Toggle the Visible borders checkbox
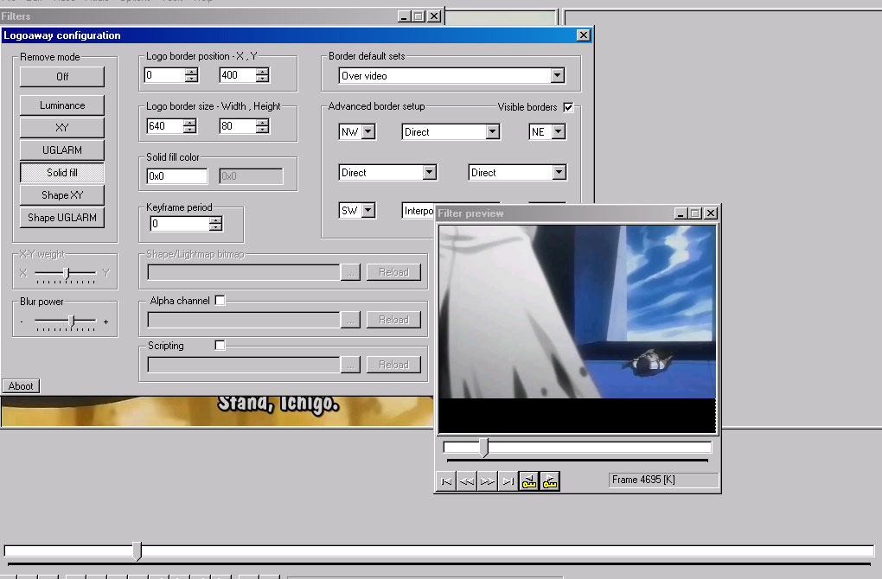882x579 pixels. (568, 107)
